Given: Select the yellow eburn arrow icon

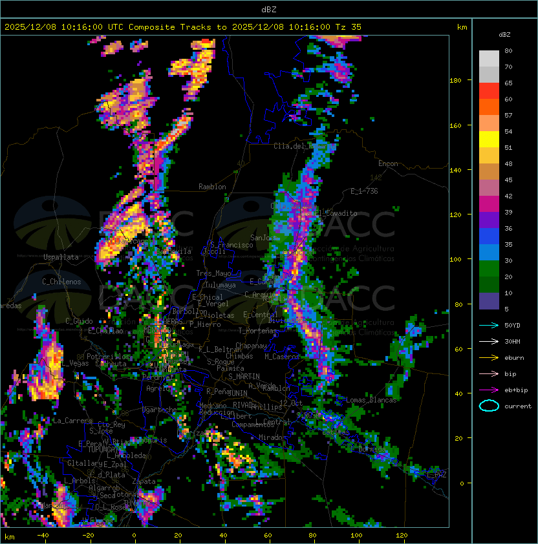Looking at the screenshot, I should tap(489, 358).
